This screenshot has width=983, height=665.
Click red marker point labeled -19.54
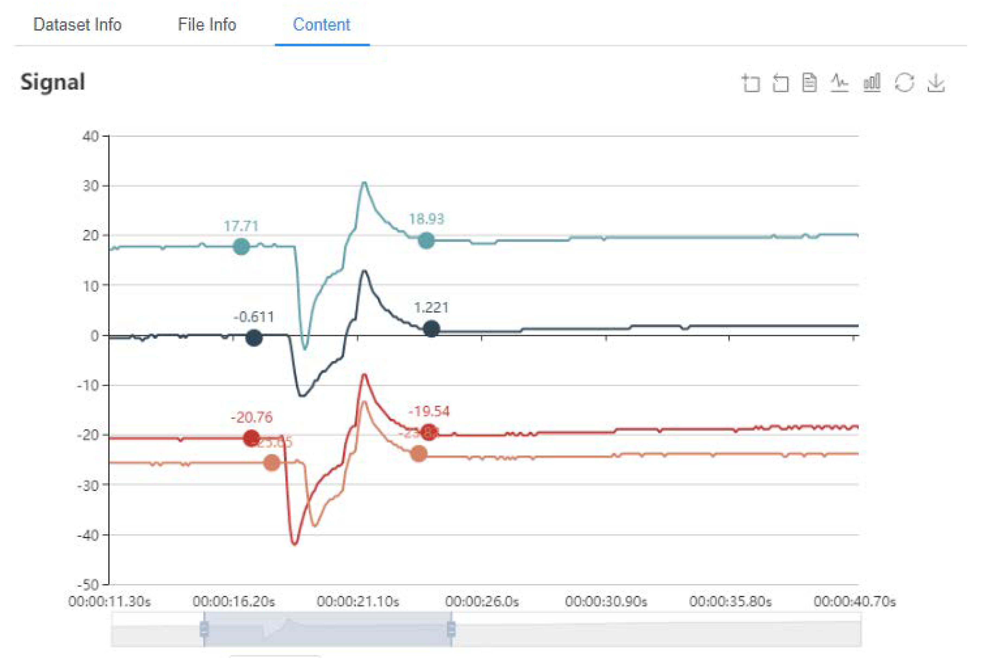429,432
